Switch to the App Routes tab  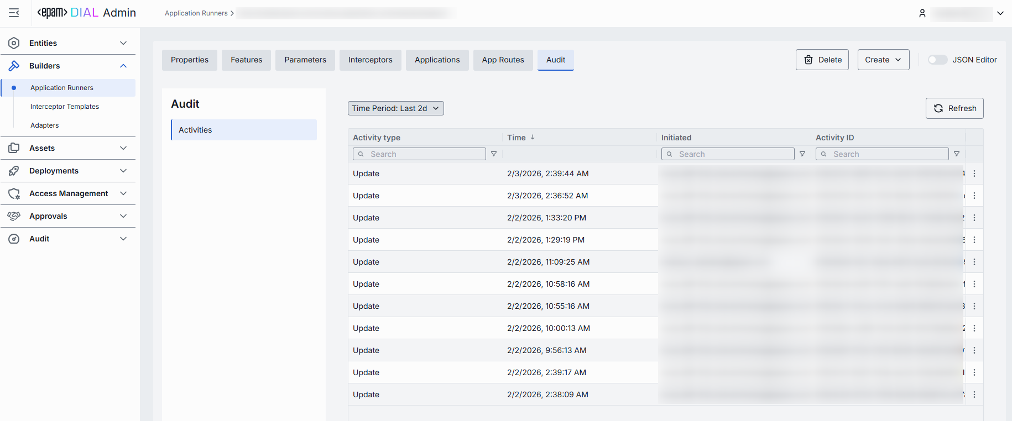(503, 60)
